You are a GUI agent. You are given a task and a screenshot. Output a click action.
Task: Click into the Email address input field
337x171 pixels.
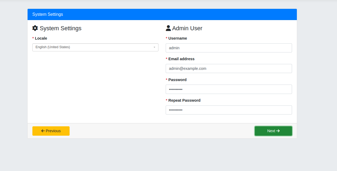(229, 69)
